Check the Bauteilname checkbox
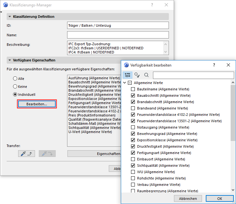The image size is (236, 204). tap(133, 89)
